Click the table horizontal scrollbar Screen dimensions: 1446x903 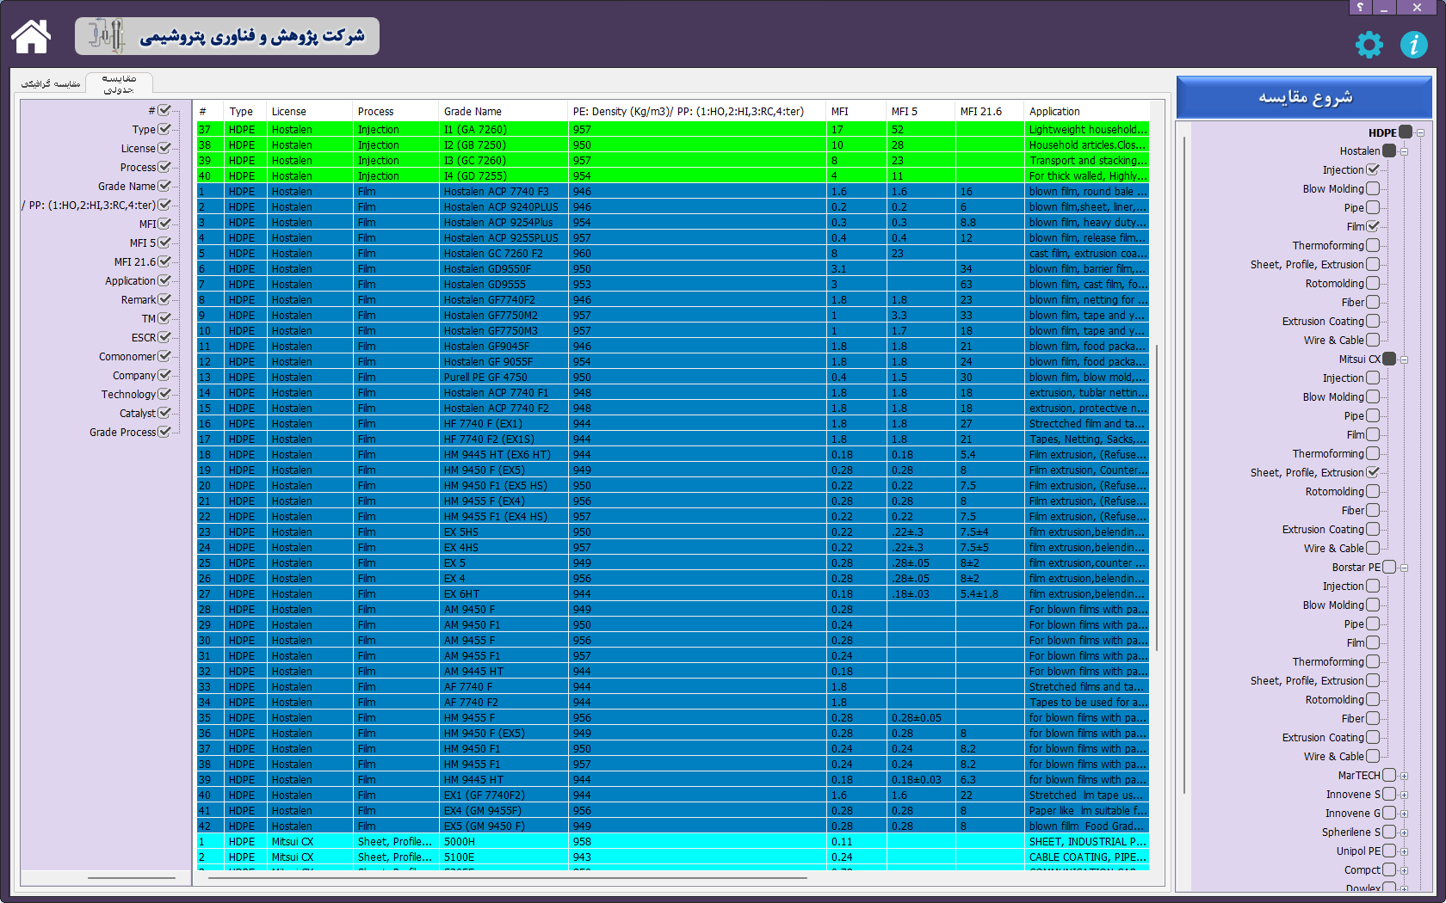508,878
